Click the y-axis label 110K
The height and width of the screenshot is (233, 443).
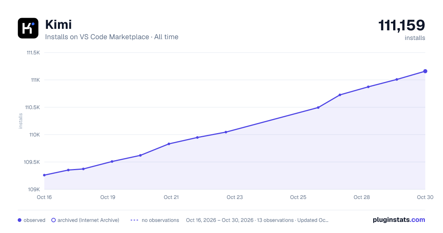[x=35, y=135]
